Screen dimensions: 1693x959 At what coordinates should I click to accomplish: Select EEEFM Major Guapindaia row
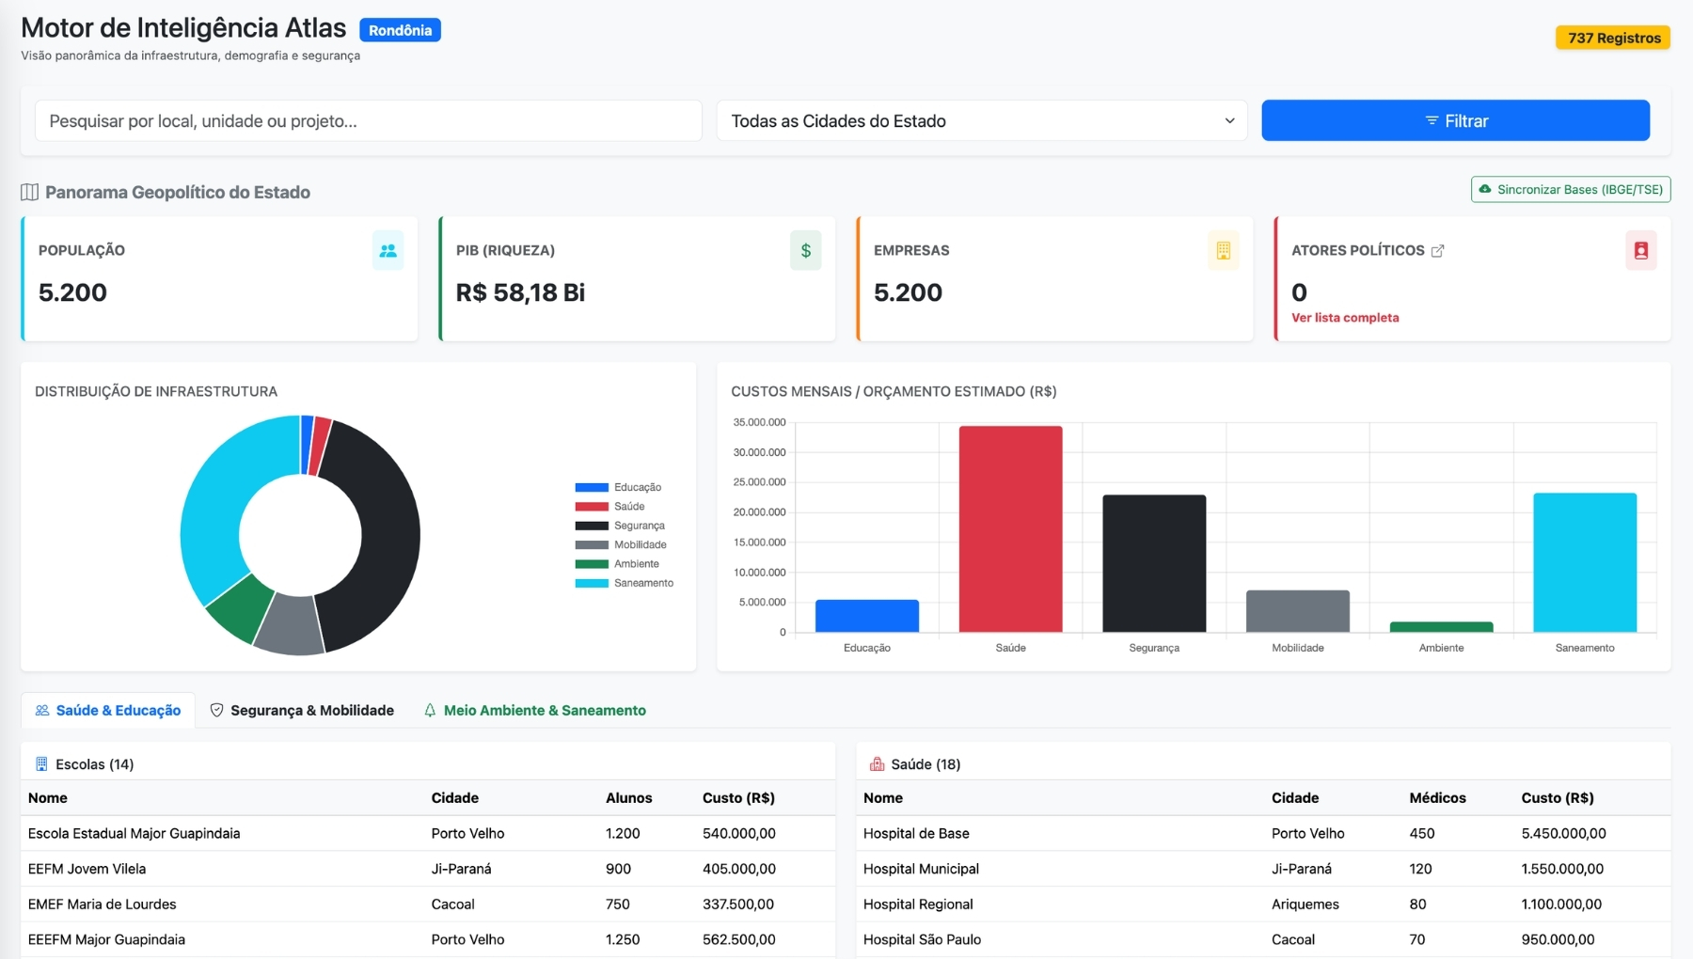coord(428,939)
